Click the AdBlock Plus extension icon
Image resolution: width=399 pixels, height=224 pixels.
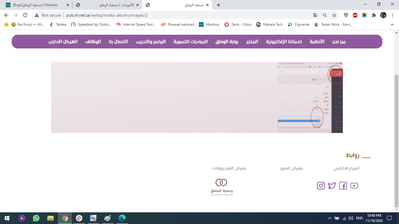355,15
